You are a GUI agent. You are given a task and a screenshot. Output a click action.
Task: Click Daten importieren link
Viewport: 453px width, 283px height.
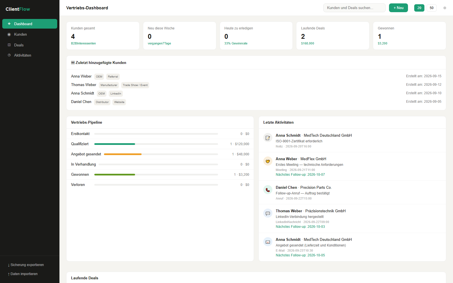point(23,274)
